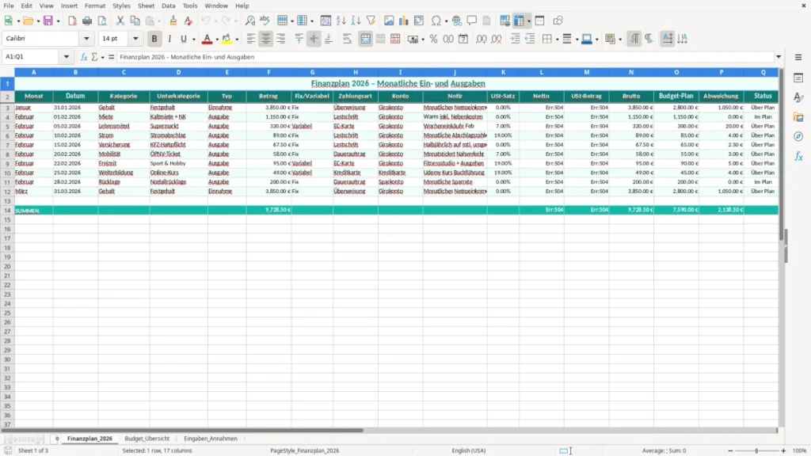Open the Save button dropdown arrow
This screenshot has height=456, width=811.
coord(58,21)
